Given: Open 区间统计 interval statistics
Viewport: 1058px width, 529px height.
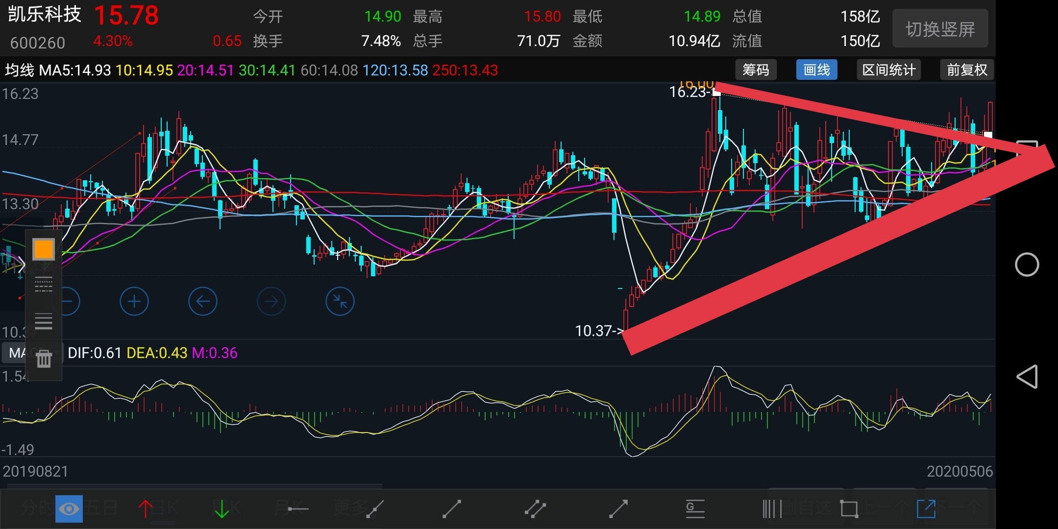Looking at the screenshot, I should click(889, 70).
